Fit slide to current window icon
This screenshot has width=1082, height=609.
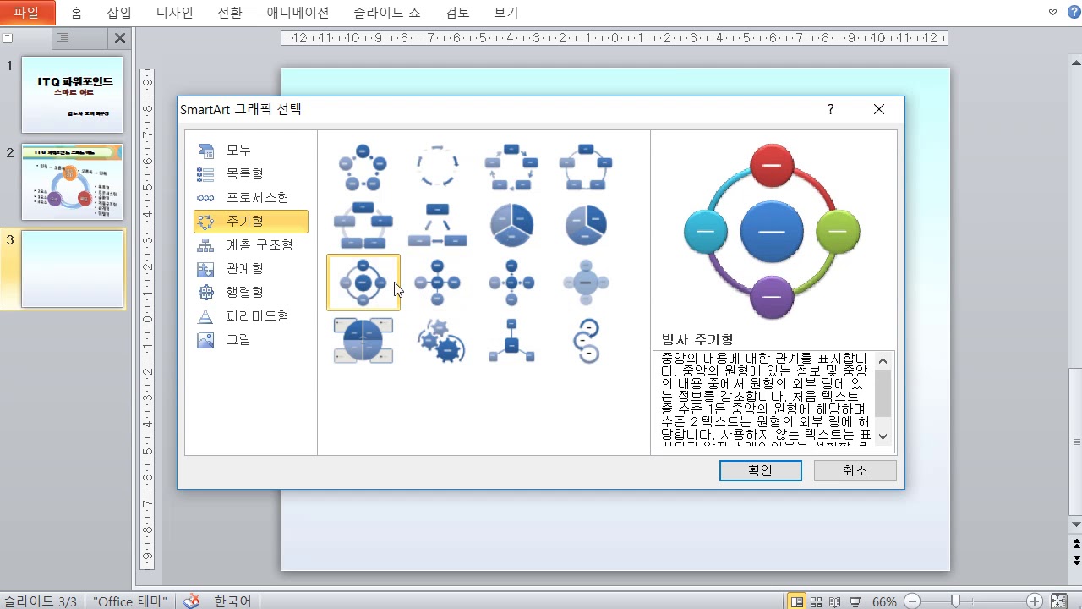click(x=1058, y=601)
